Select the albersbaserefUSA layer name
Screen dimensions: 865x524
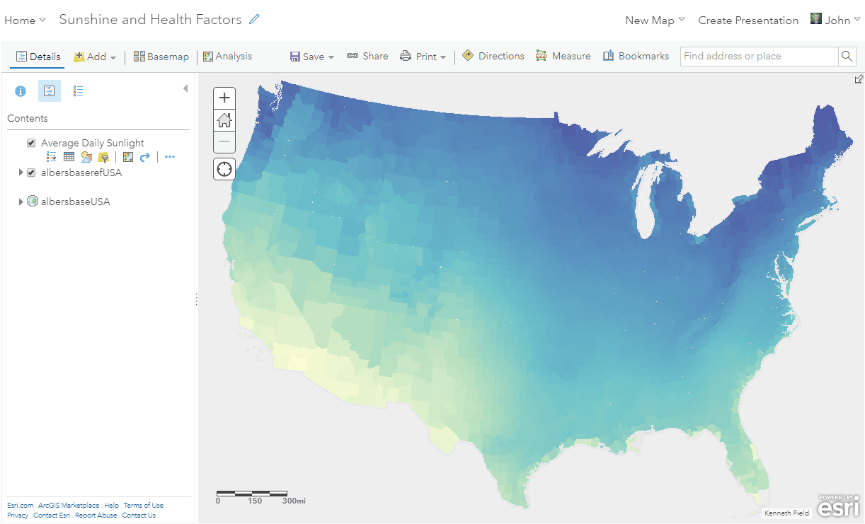[81, 173]
